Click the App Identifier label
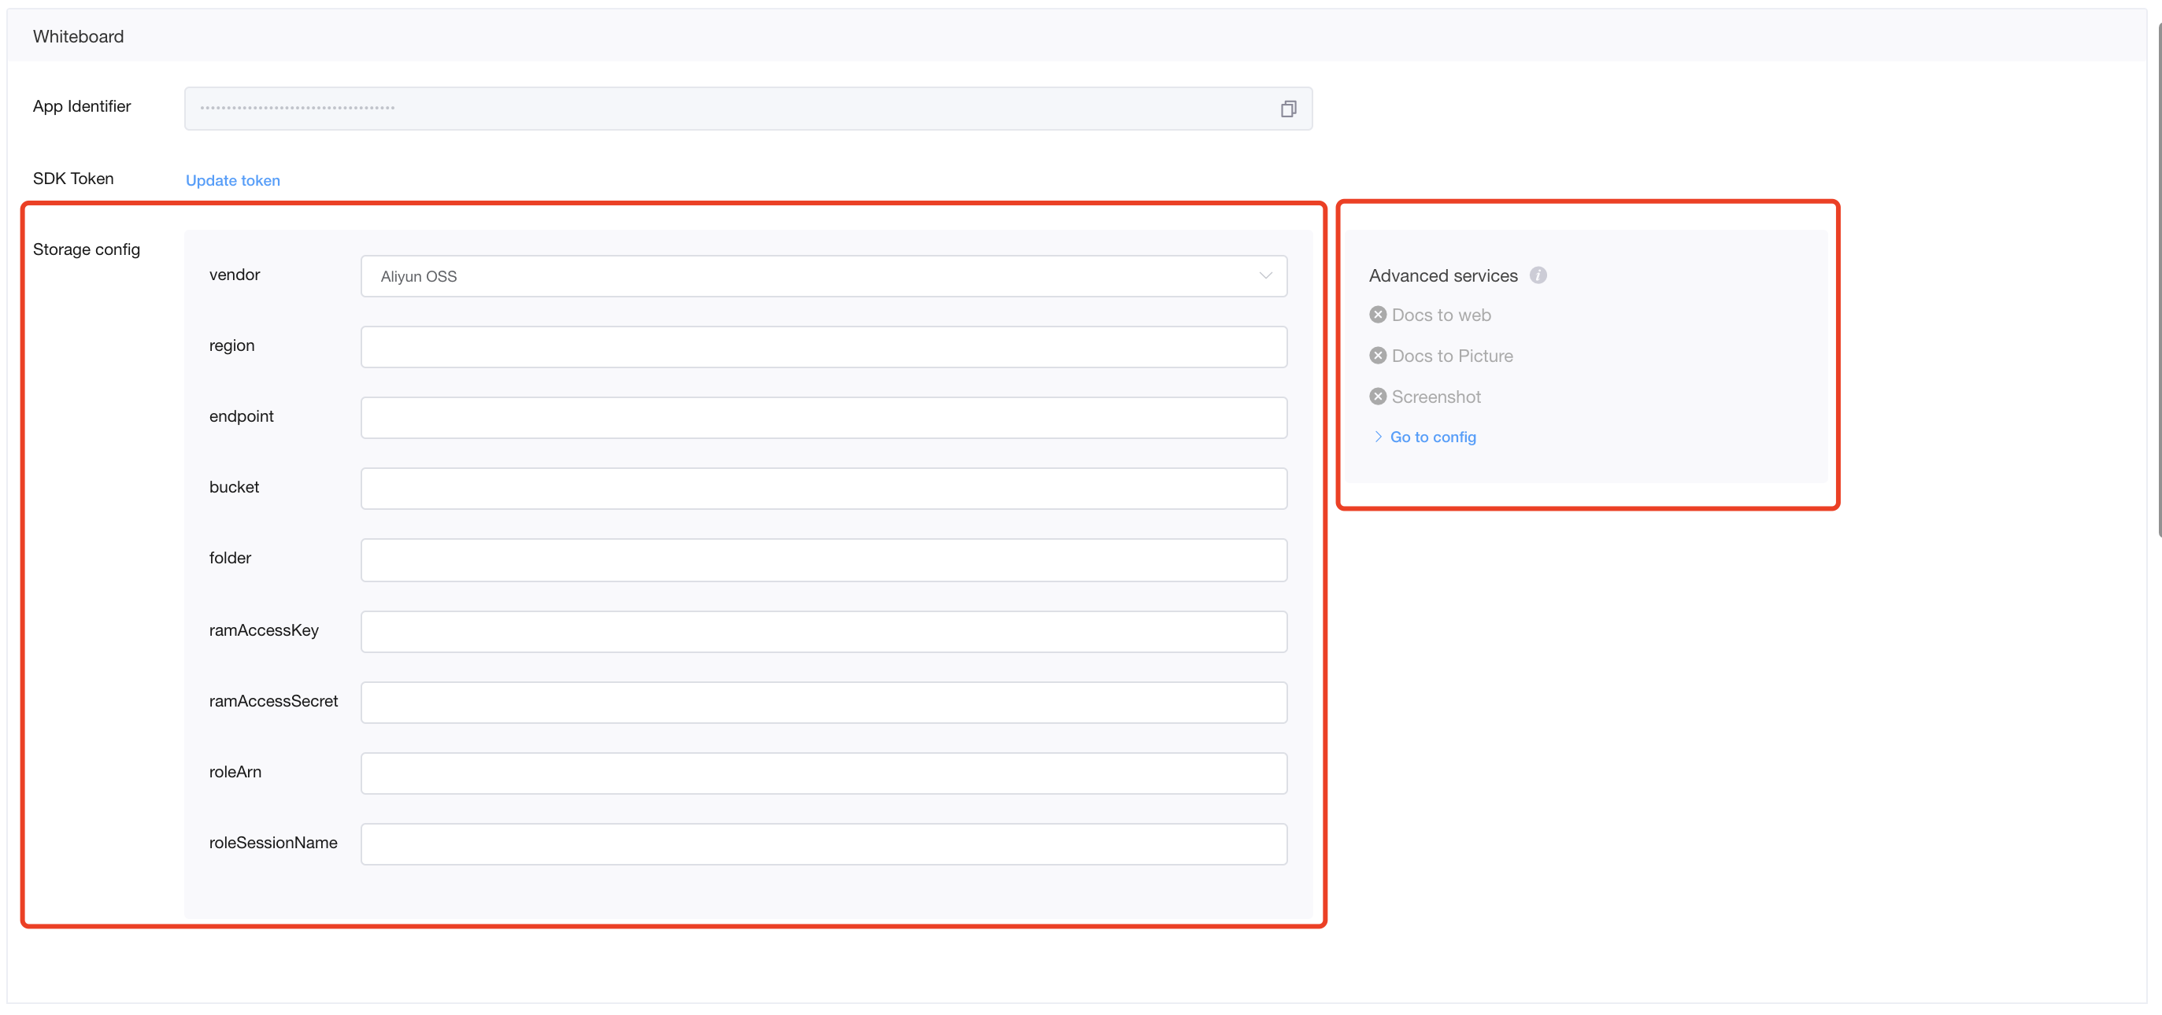This screenshot has height=1015, width=2162. click(81, 106)
